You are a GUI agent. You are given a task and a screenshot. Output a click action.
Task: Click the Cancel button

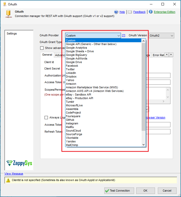(x=167, y=191)
